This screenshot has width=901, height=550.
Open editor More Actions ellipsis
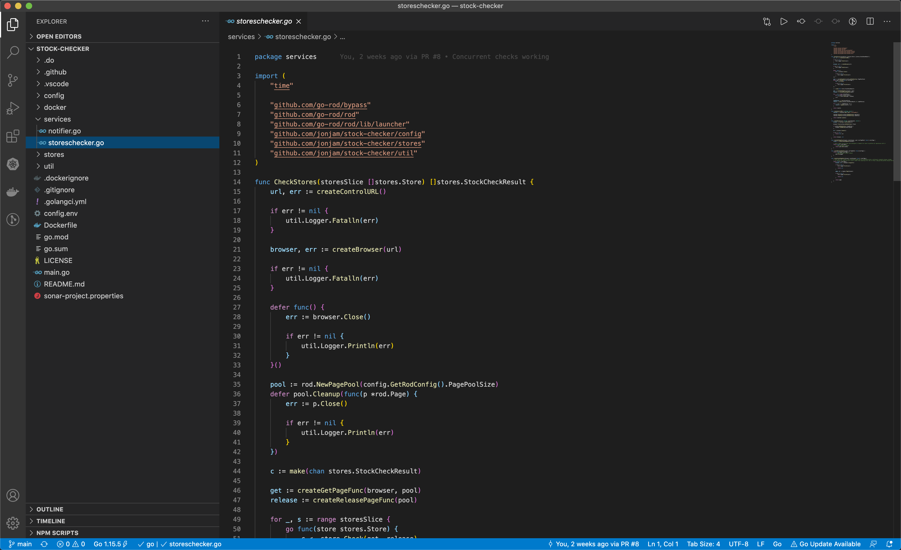(887, 21)
